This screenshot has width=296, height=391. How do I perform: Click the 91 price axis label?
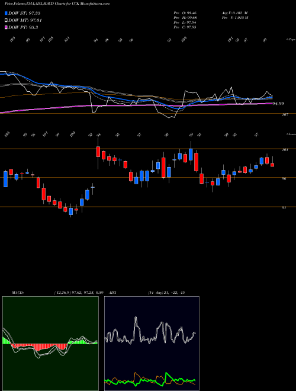click(284, 208)
